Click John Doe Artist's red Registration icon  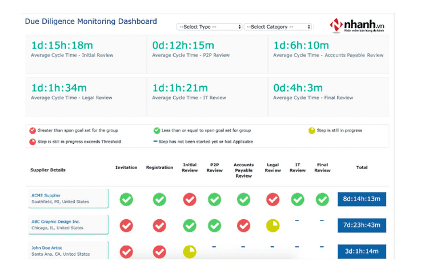point(159,252)
